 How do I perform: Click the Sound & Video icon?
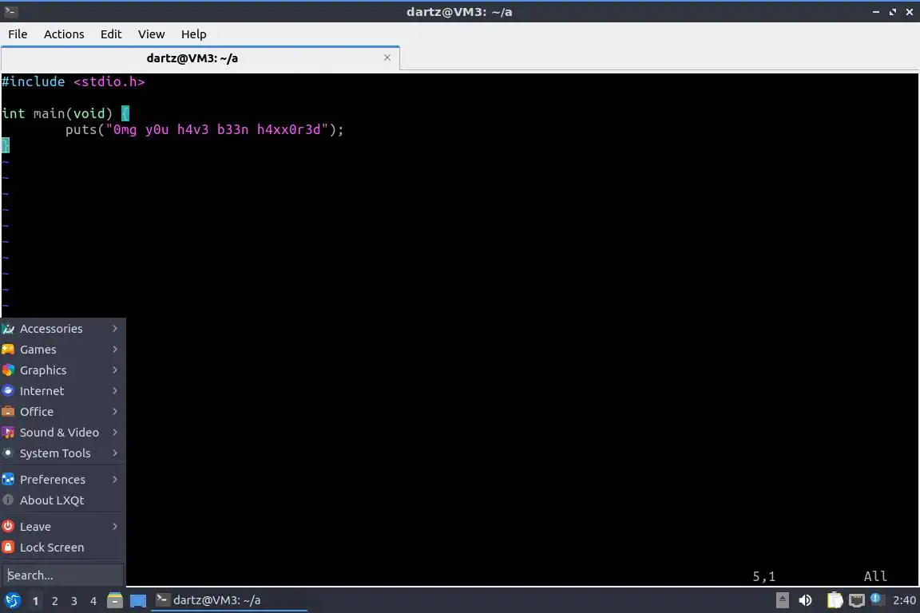(x=8, y=433)
